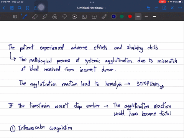Open the Untitled Notebook title dropdown
The width and height of the screenshot is (184, 138).
(92, 8)
